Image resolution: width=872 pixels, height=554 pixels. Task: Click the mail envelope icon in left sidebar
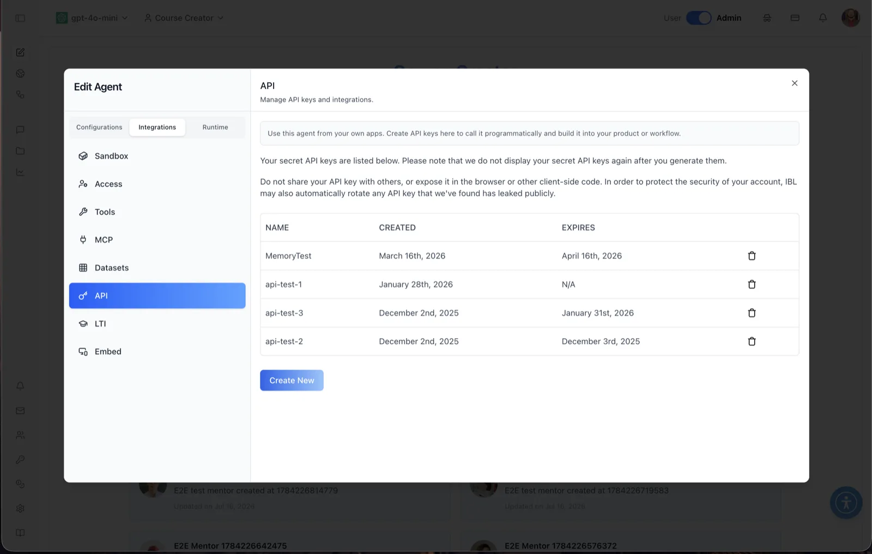pos(20,411)
